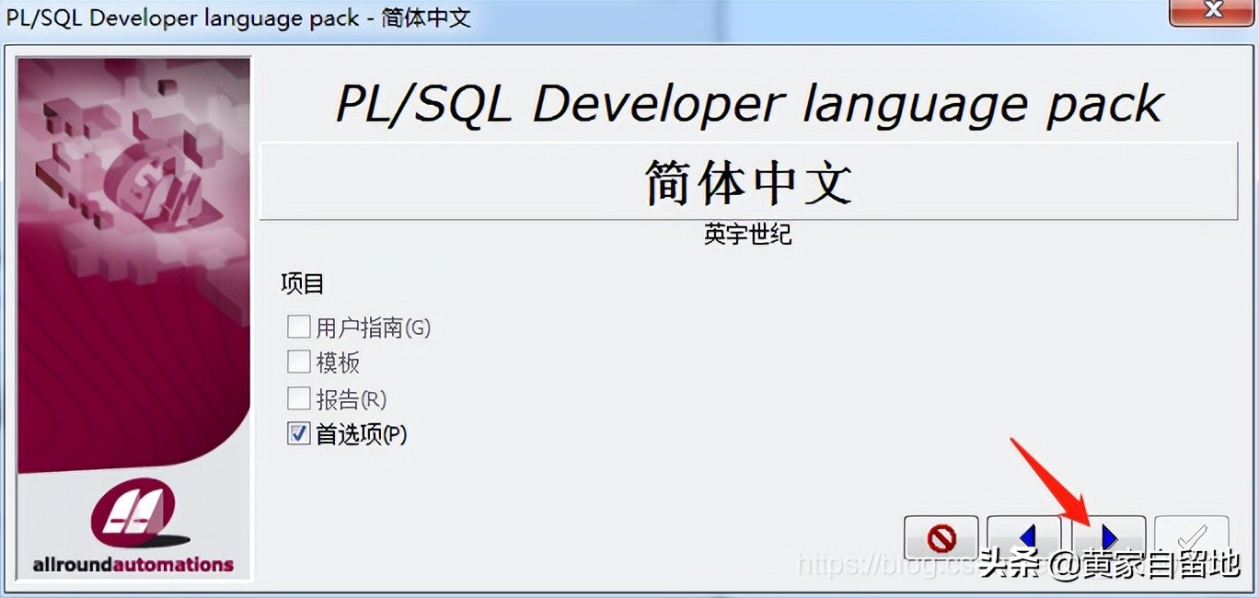Viewport: 1259px width, 598px height.
Task: Click the red cancel icon button
Action: coord(941,537)
